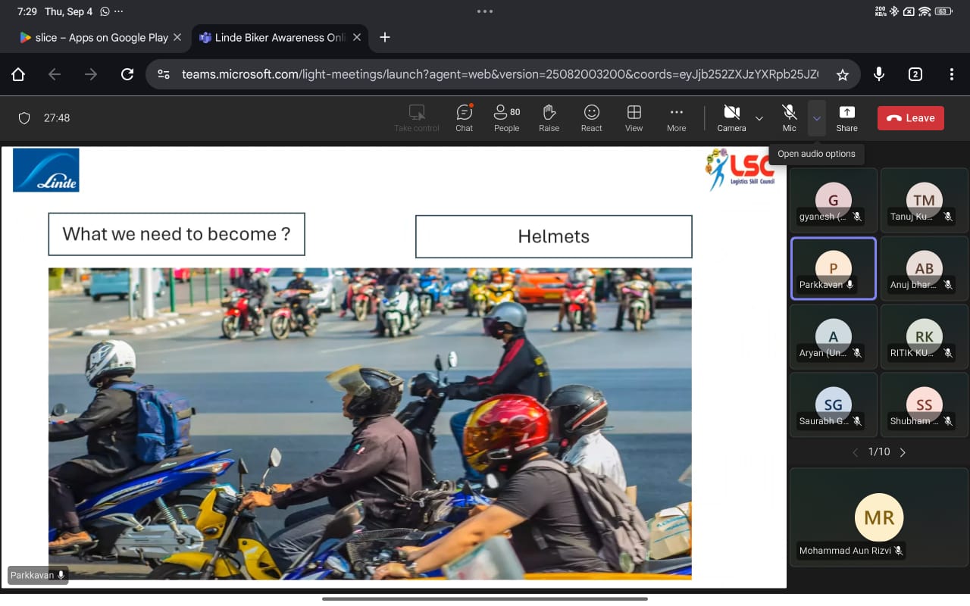Go to next participant page after 1/10
The image size is (970, 606).
pos(903,451)
